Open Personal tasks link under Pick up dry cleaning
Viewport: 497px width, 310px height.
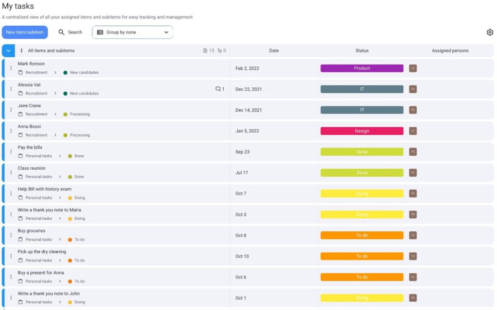tap(38, 261)
